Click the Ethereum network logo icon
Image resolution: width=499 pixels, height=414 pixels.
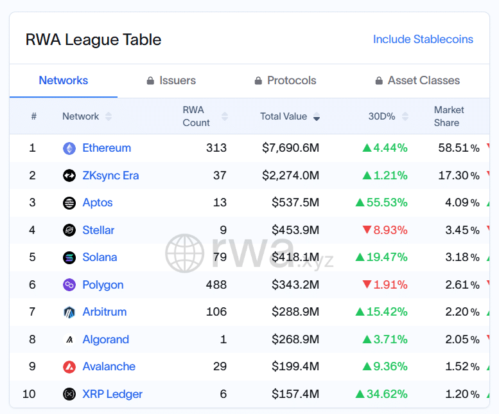coord(69,148)
